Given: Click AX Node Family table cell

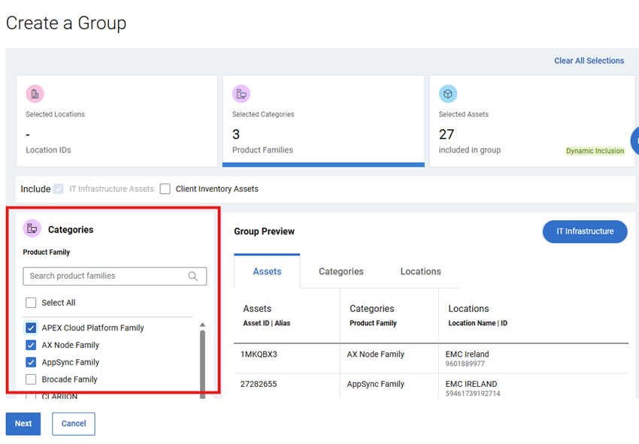Looking at the screenshot, I should click(x=375, y=355).
